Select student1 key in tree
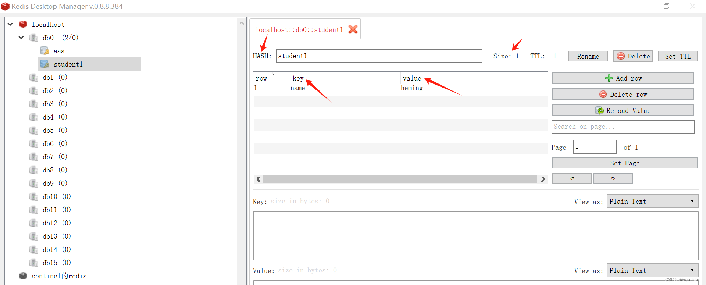The image size is (706, 285). (68, 64)
